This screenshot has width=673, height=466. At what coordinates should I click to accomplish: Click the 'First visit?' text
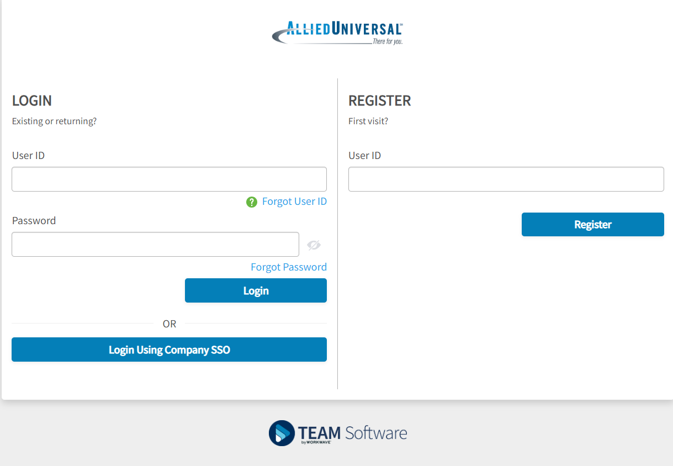click(x=368, y=121)
